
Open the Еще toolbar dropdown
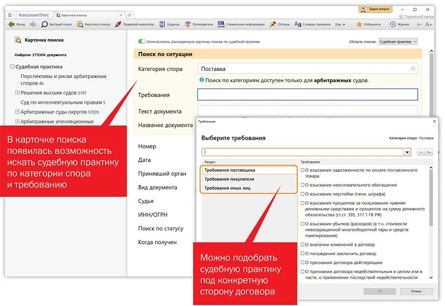click(x=340, y=24)
